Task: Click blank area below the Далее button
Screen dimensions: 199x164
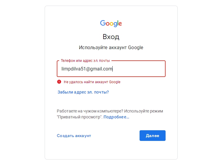Action: pyautogui.click(x=152, y=149)
